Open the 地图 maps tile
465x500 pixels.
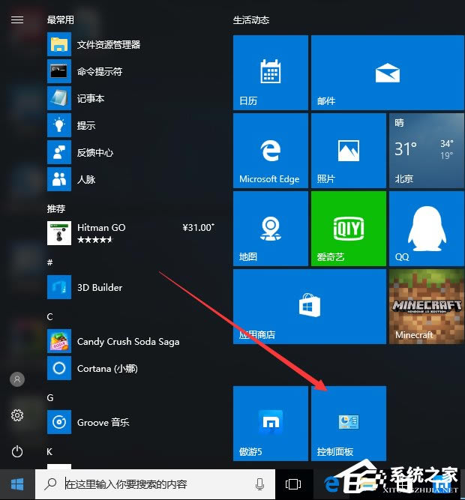coord(270,228)
